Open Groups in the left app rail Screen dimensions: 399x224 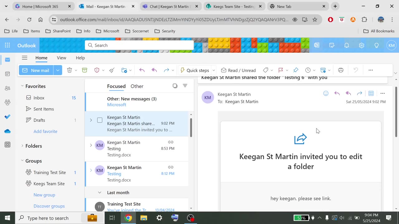7,102
